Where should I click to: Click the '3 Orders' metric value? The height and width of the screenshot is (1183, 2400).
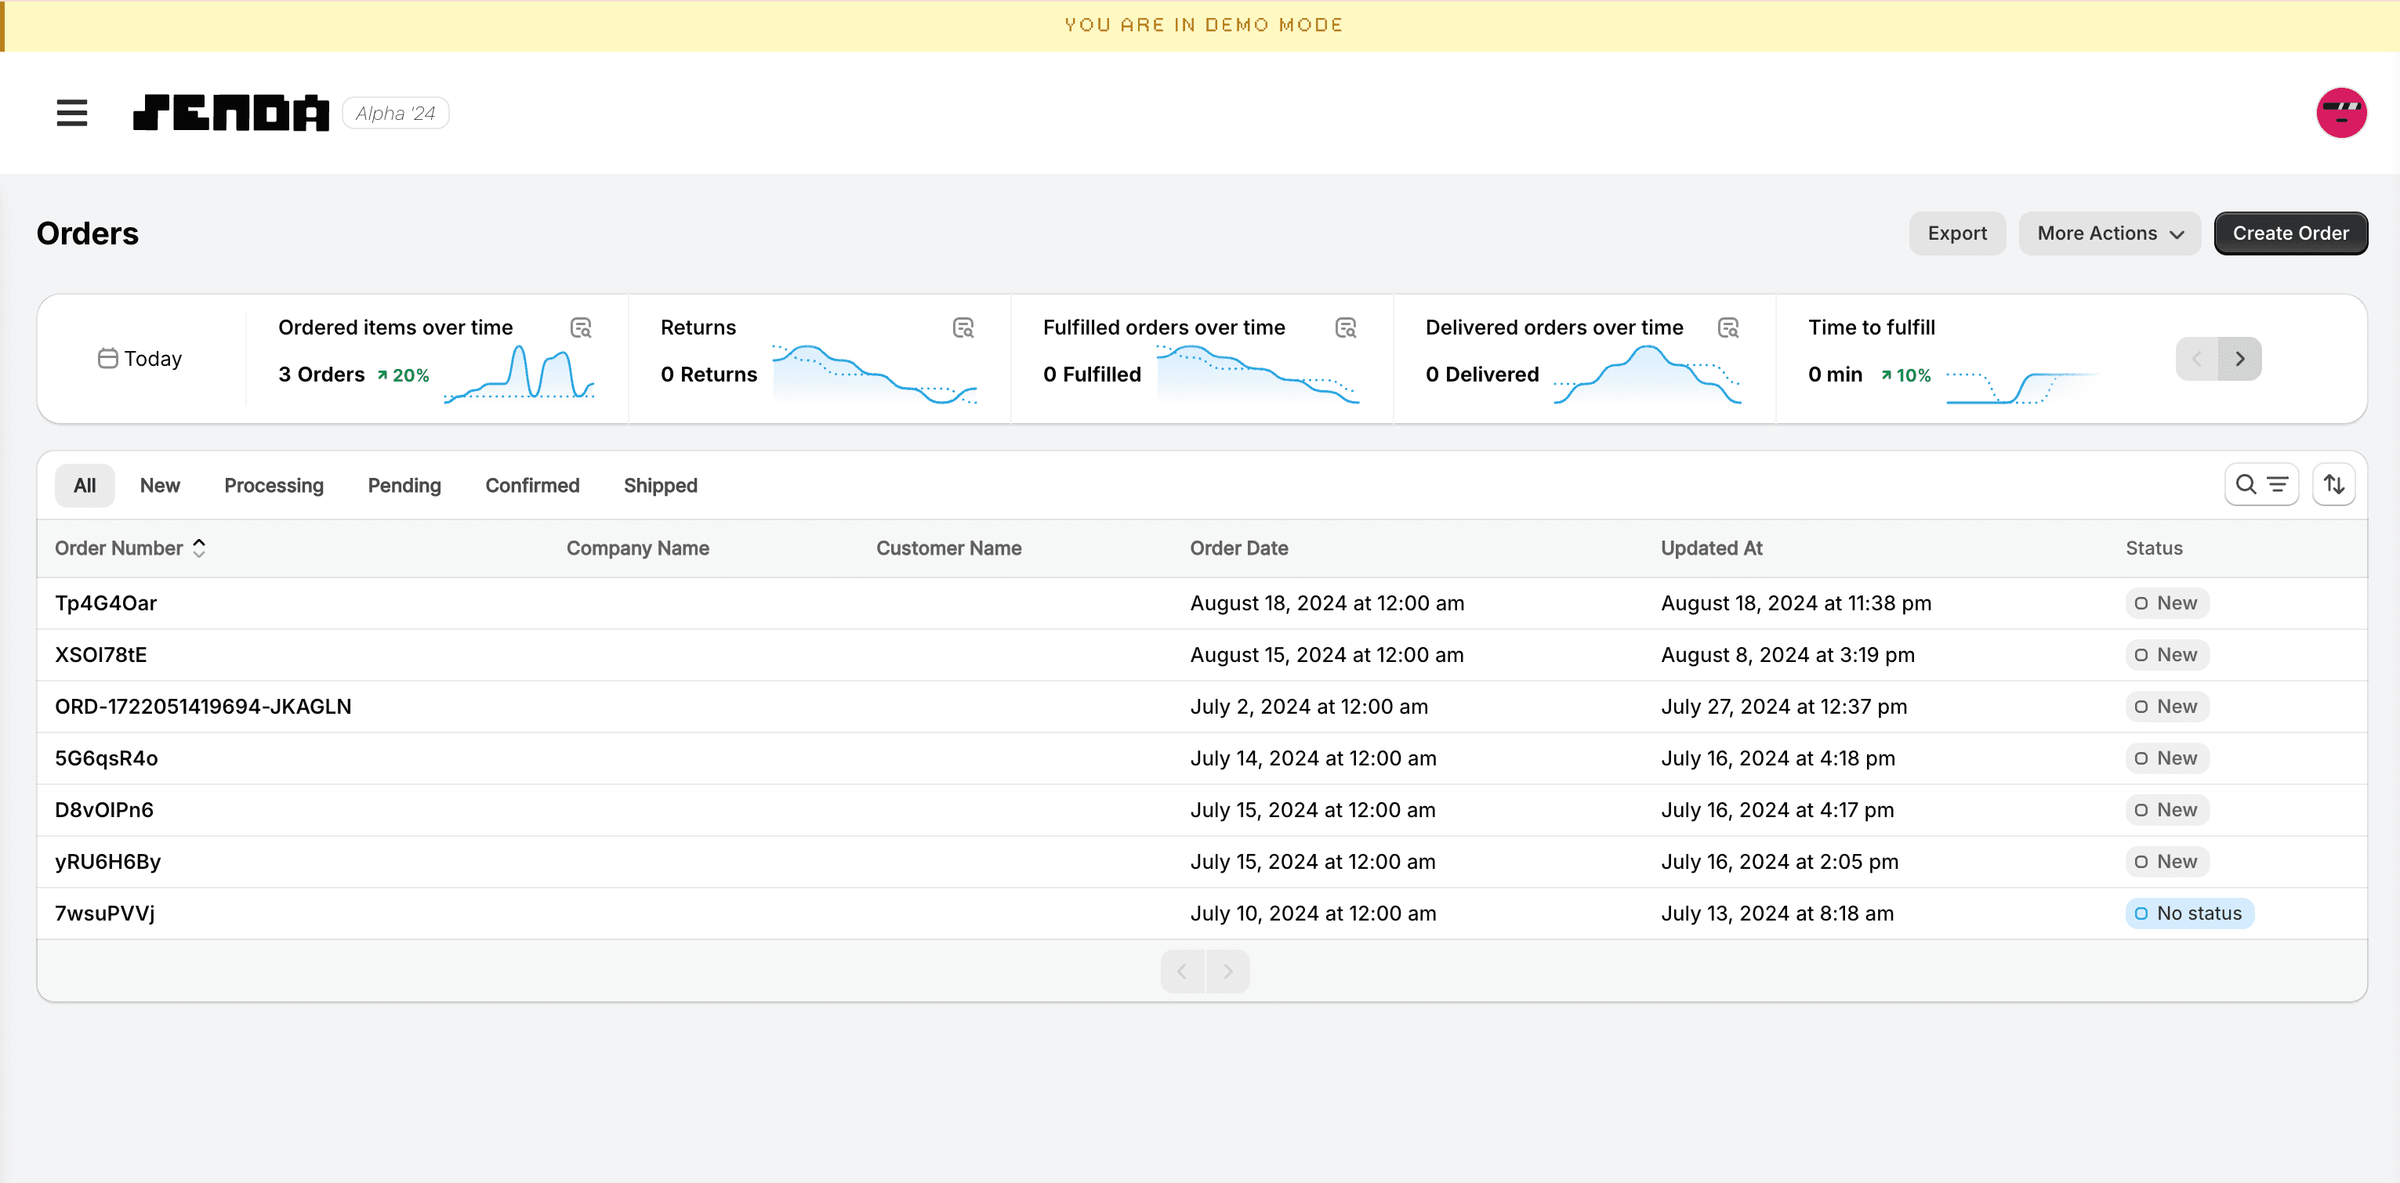click(x=321, y=374)
